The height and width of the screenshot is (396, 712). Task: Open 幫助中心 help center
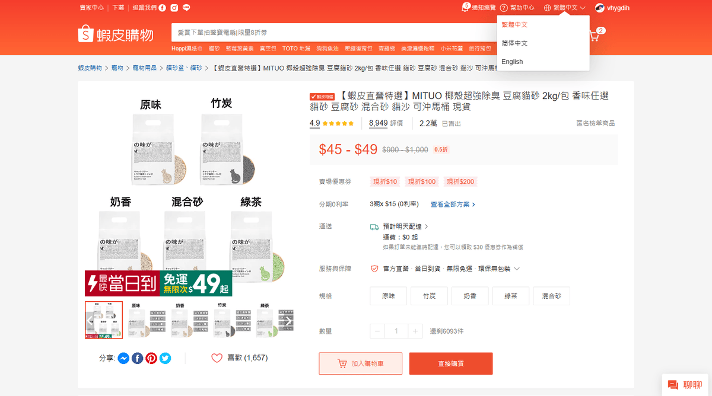click(517, 8)
